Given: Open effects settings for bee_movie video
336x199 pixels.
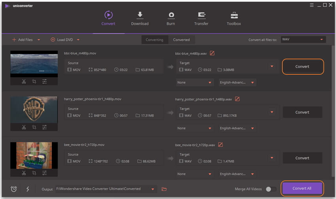Looking at the screenshot, I should coord(44,173).
